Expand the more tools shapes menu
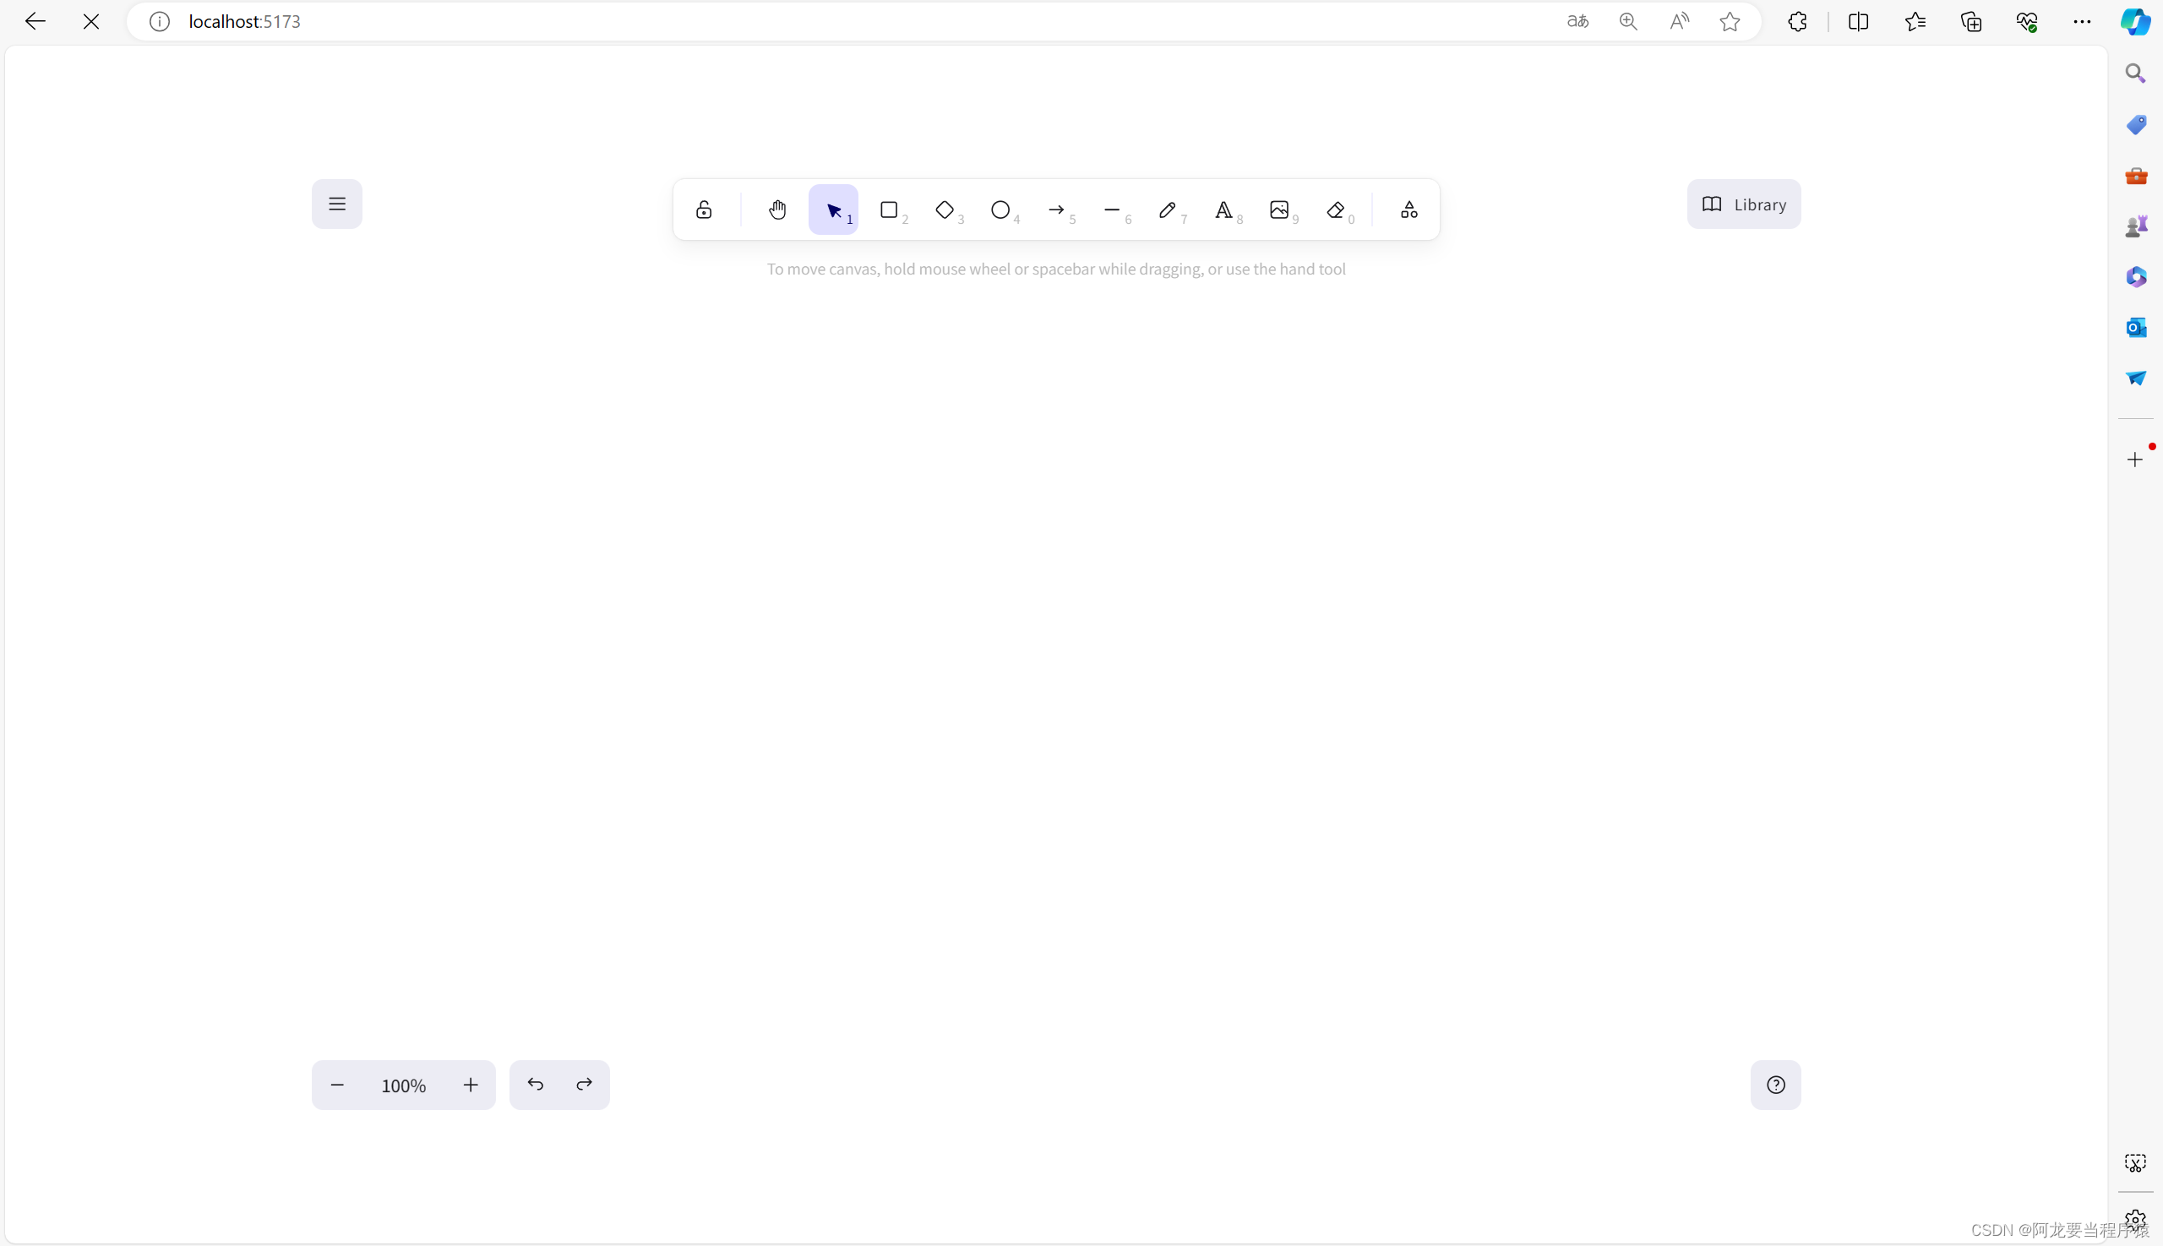 pos(1408,209)
